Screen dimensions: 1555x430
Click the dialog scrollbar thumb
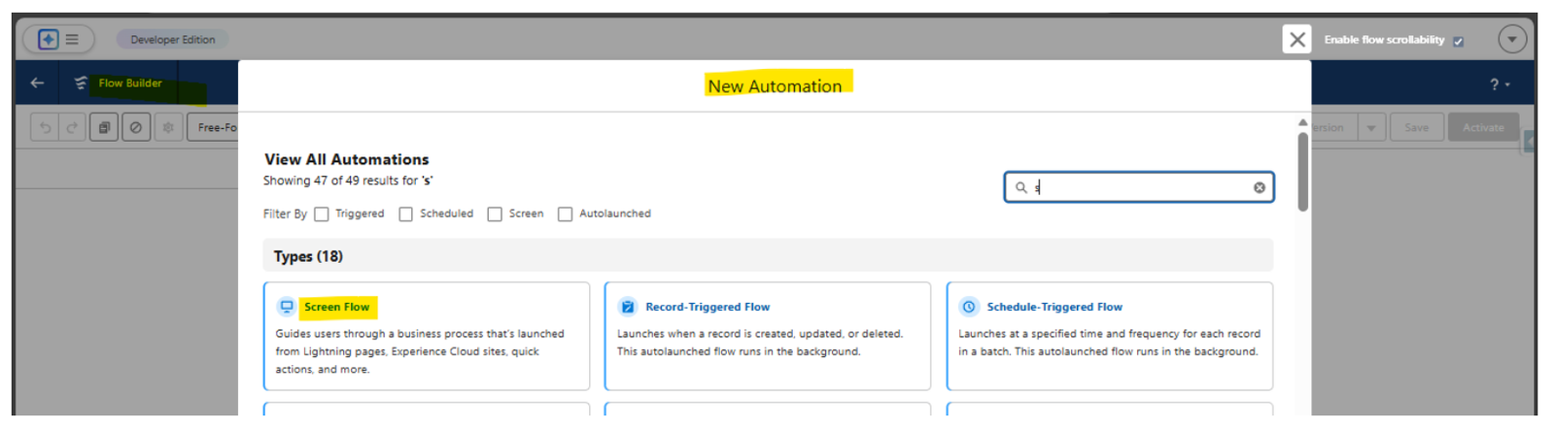tap(1302, 171)
